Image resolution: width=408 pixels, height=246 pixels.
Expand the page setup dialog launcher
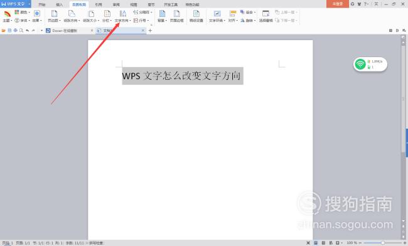pos(151,24)
